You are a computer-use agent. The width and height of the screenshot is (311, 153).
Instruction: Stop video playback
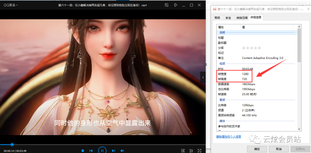[83, 151]
